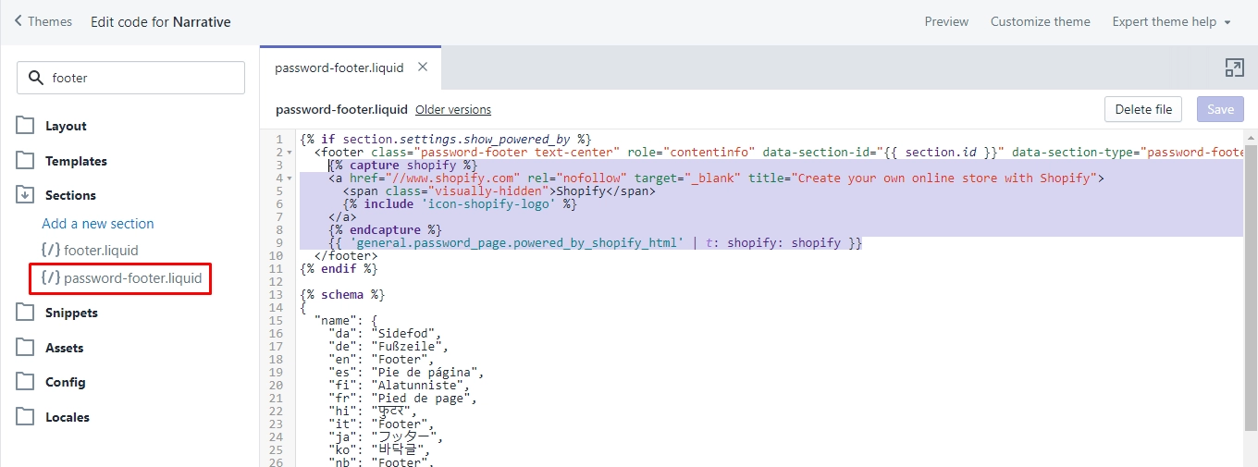Open footer.liquid file in sidebar
1258x467 pixels.
[x=90, y=250]
